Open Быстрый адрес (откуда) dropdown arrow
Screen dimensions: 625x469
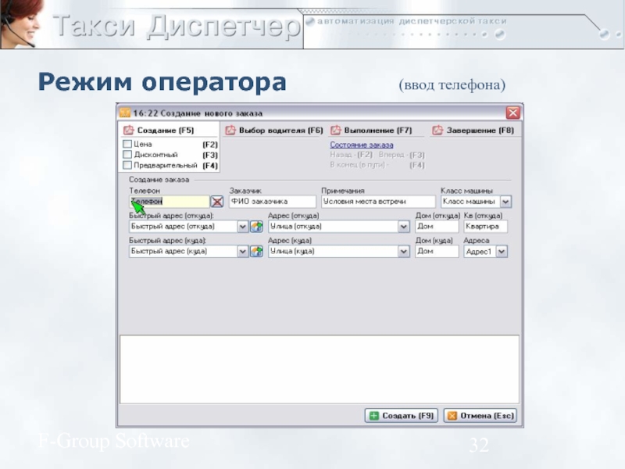(242, 227)
